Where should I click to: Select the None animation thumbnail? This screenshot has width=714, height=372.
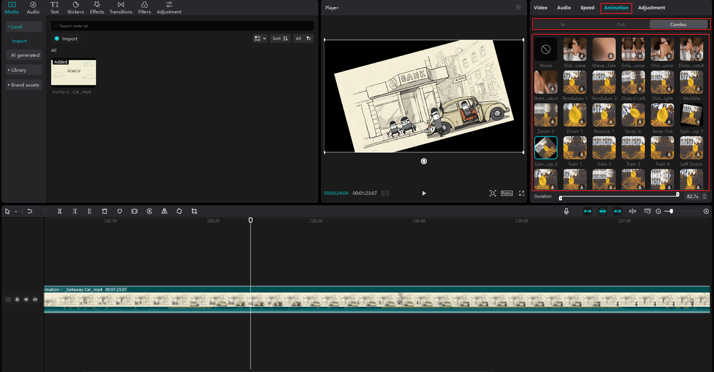tap(546, 49)
